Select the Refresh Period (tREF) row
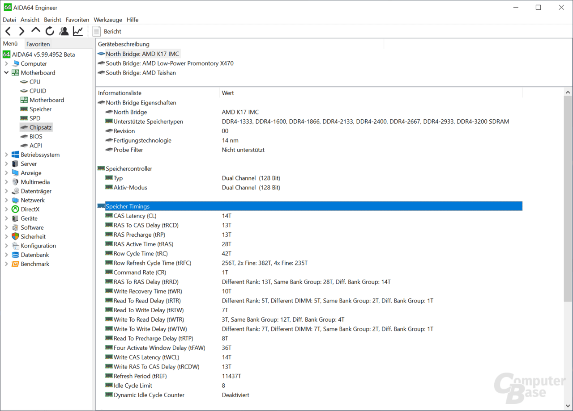Image resolution: width=573 pixels, height=411 pixels. [x=309, y=376]
